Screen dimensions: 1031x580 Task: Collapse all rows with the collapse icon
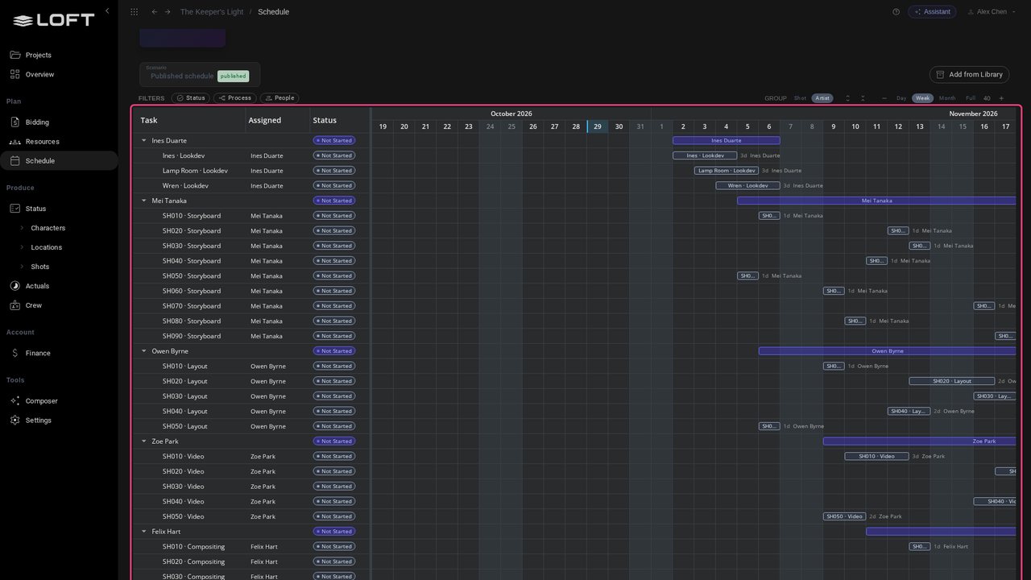863,98
